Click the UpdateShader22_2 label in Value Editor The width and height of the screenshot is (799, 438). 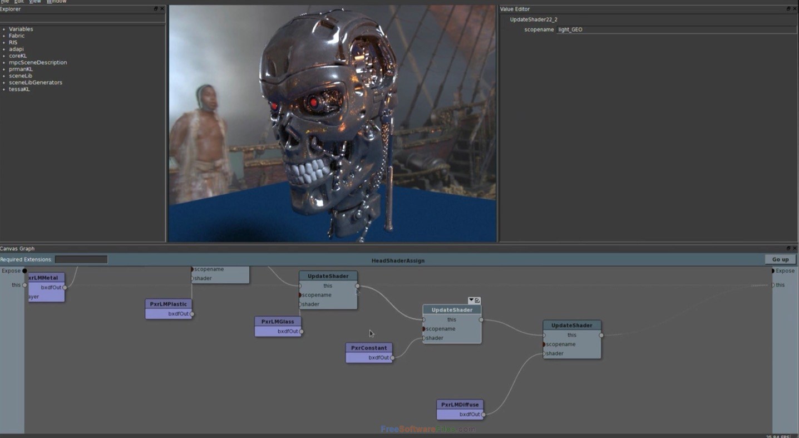click(x=534, y=19)
